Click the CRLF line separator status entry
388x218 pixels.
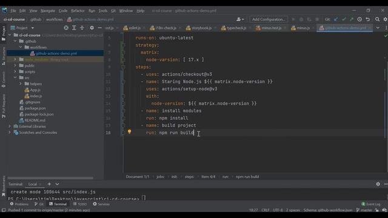click(x=266, y=210)
